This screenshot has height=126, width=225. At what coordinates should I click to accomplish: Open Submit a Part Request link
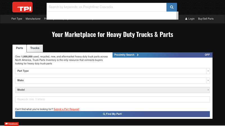coord(66,109)
